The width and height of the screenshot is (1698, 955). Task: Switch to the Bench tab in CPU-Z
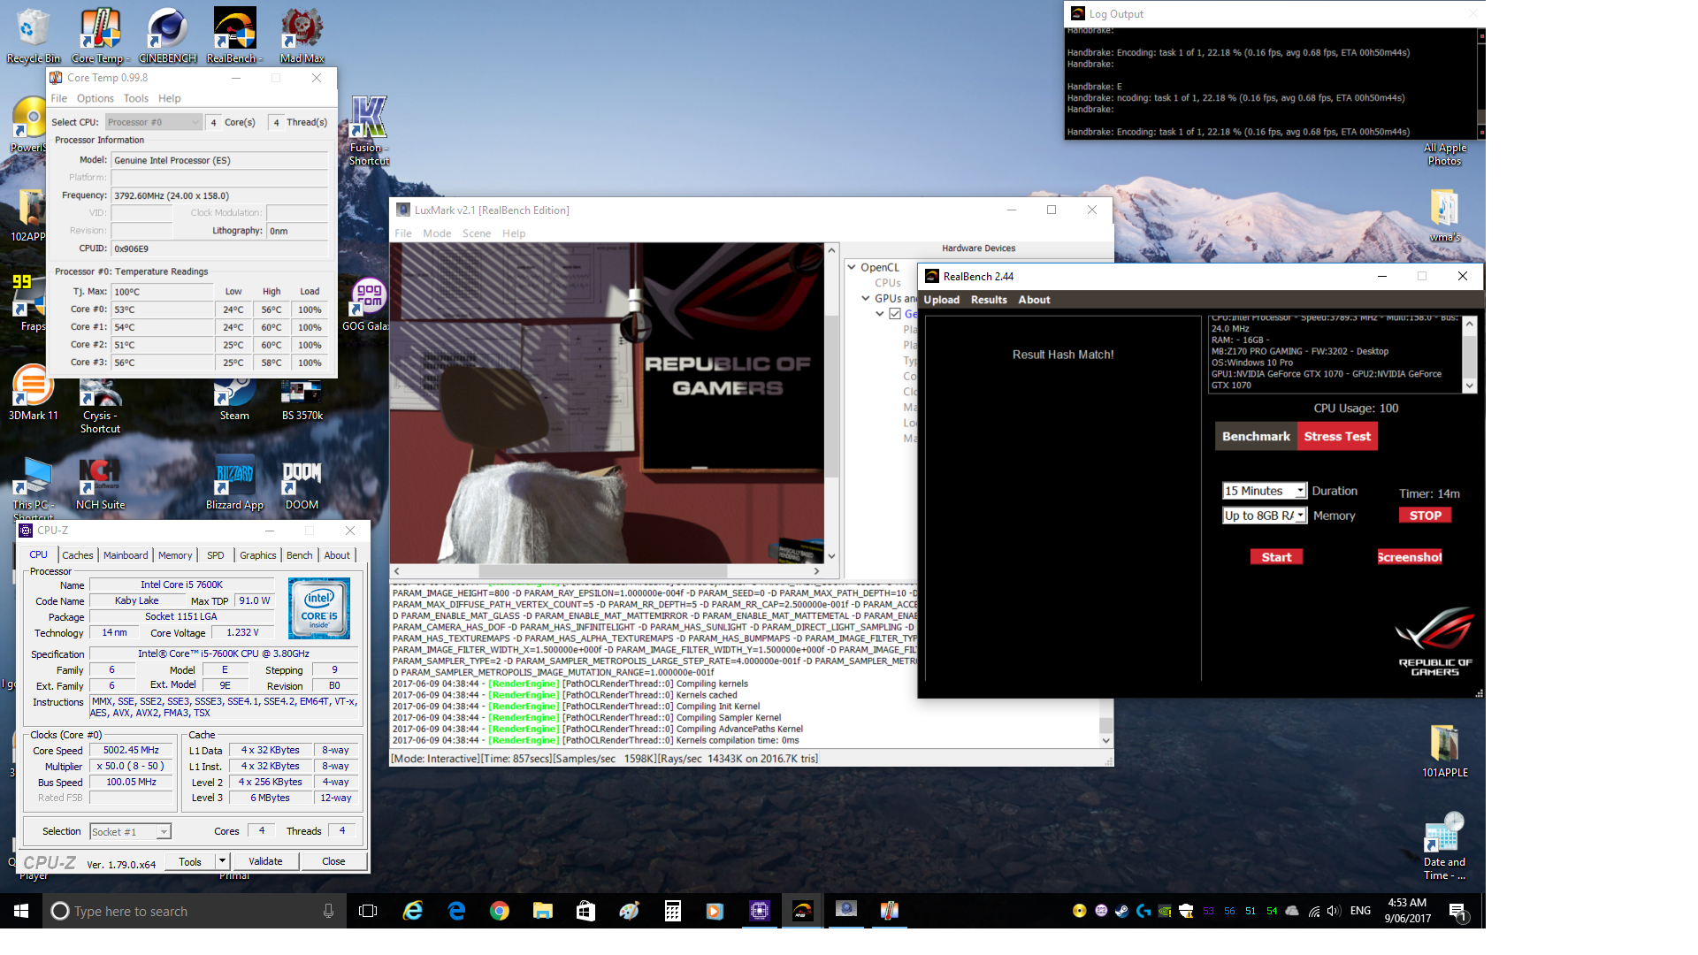tap(300, 555)
